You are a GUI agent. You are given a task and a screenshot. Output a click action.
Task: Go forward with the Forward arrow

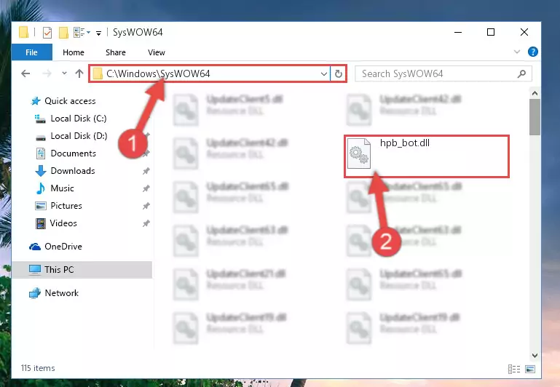coord(47,73)
